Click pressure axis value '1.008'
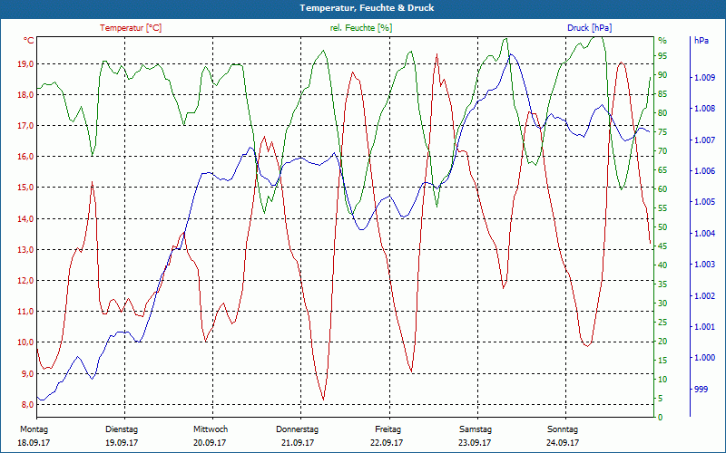Screen dimensions: 726x453 tap(705, 109)
